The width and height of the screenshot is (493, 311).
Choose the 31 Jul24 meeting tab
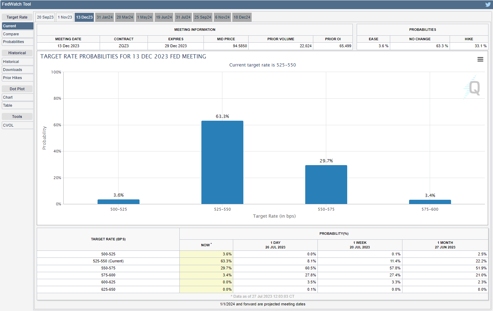(x=183, y=17)
